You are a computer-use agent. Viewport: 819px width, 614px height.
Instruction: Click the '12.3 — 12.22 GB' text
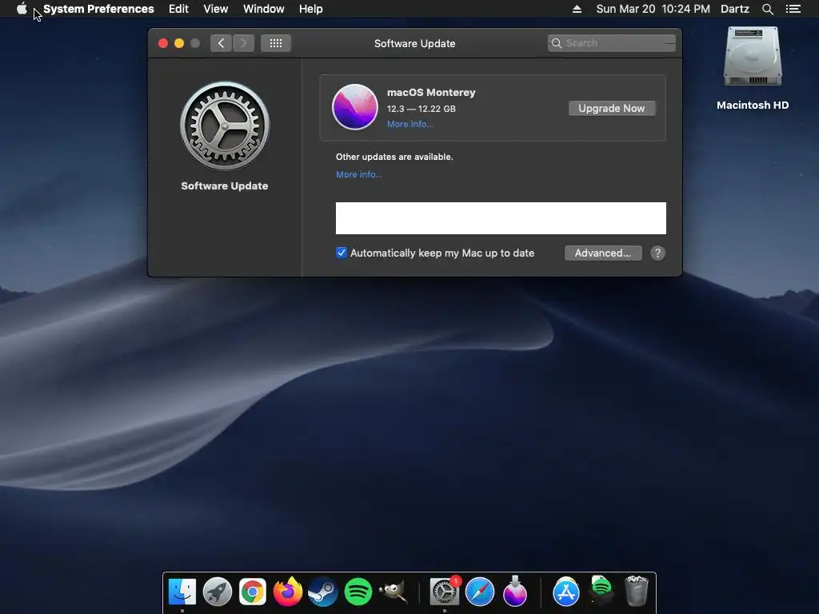[x=421, y=109]
